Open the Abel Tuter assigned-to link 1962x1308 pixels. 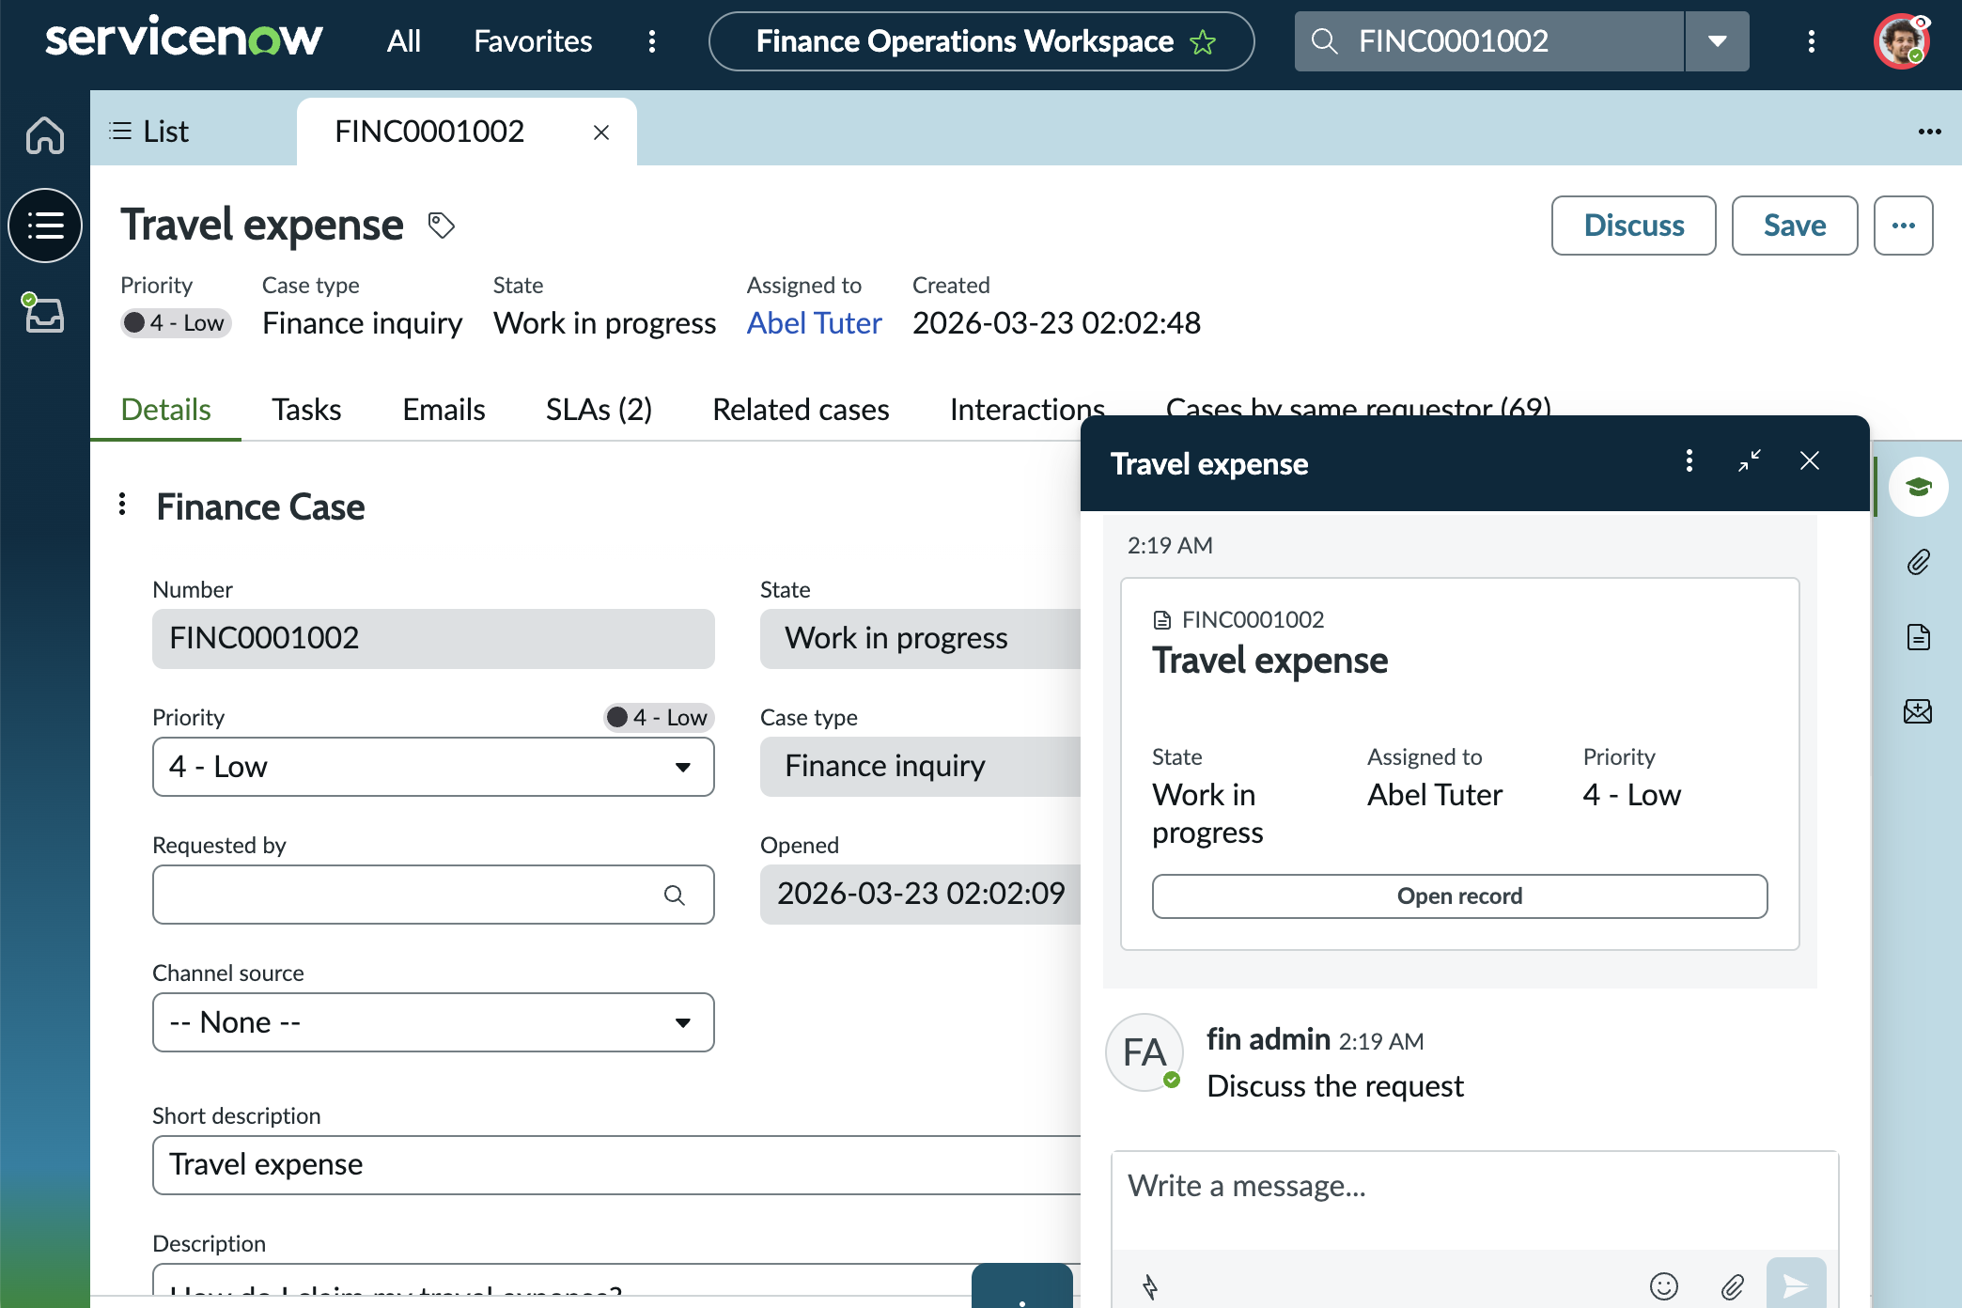point(815,323)
